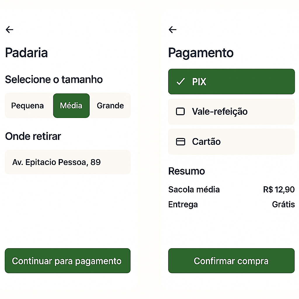This screenshot has height=299, width=299.
Task: Select the Média size option
Action: point(71,106)
